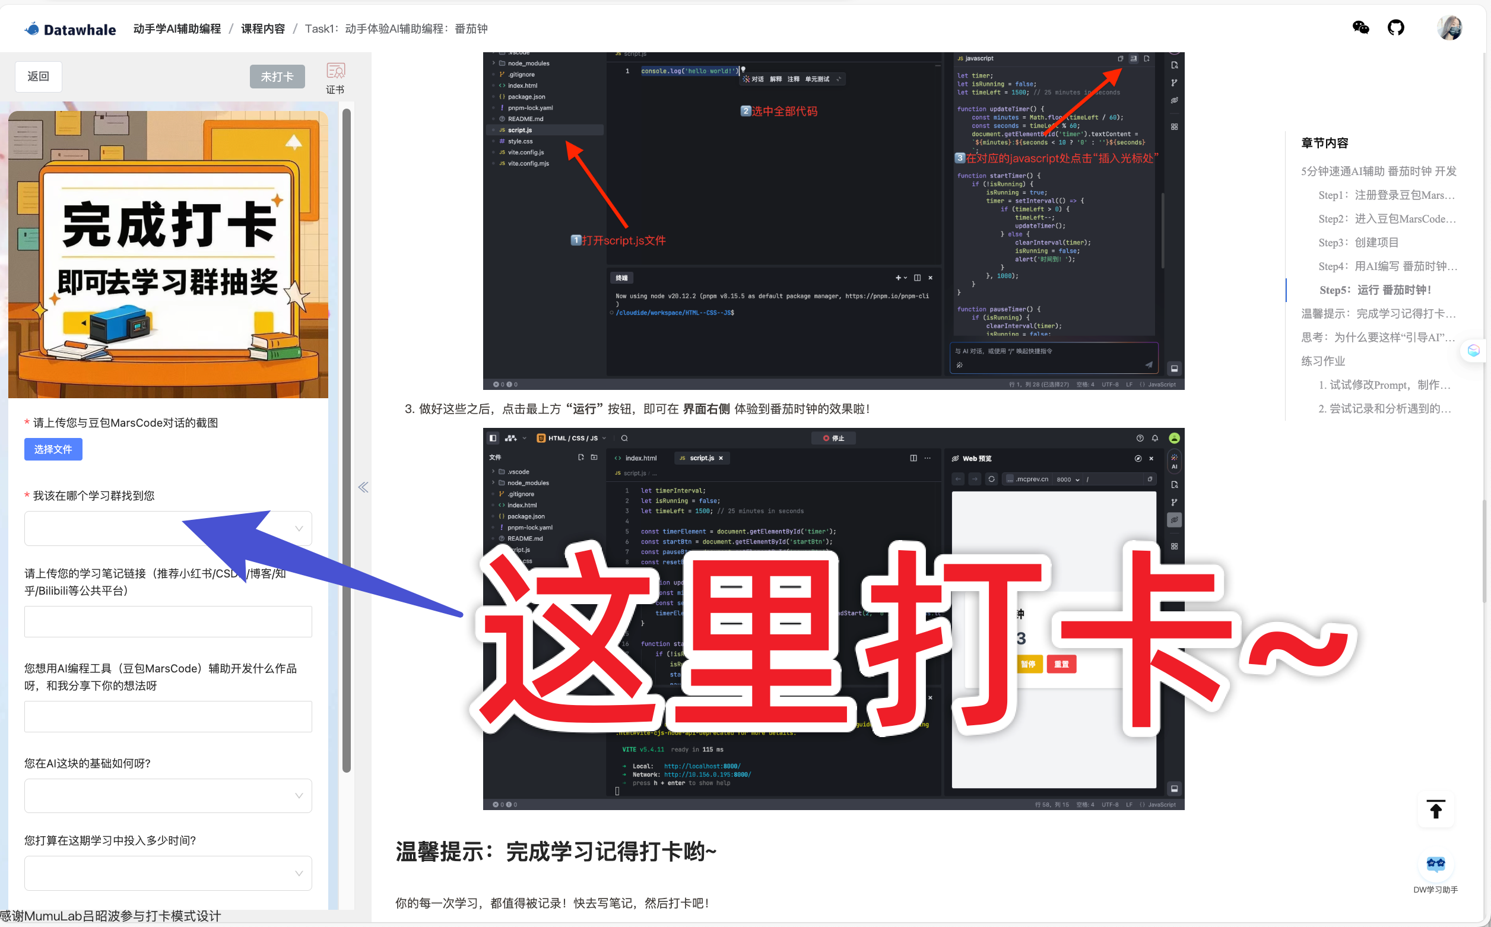
Task: Click the left form panel scrollbar
Action: pos(347,440)
